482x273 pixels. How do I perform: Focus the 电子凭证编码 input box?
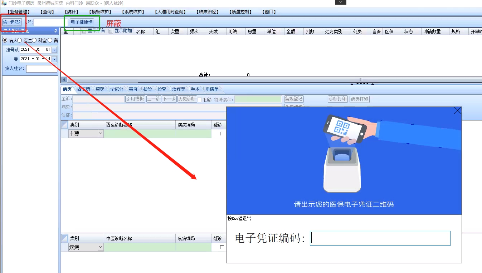tap(380, 238)
